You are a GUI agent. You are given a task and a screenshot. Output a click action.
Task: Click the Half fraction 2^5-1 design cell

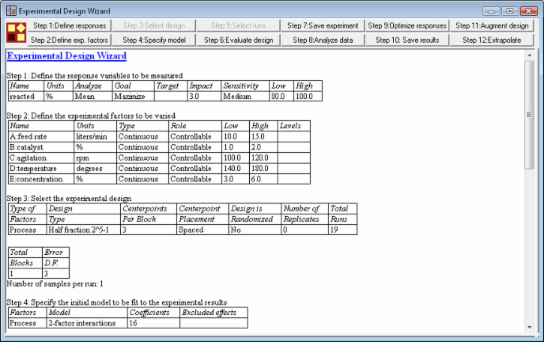pyautogui.click(x=83, y=230)
